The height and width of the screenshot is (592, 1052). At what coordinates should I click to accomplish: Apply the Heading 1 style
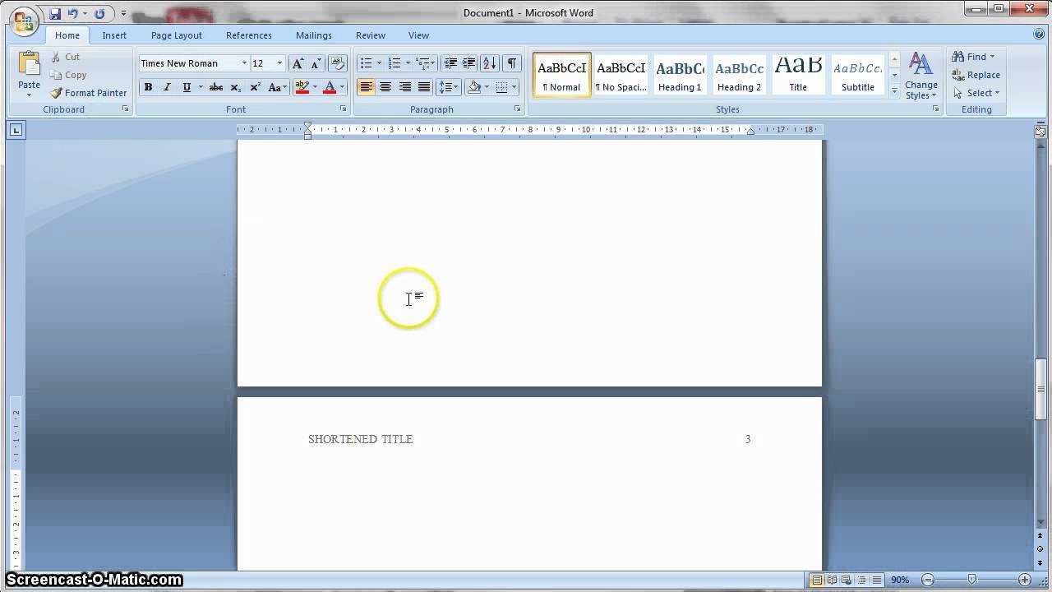click(680, 74)
